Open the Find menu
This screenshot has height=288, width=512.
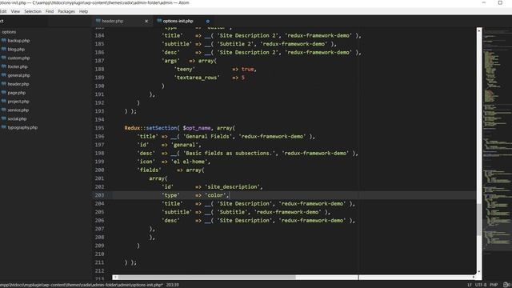coord(50,11)
